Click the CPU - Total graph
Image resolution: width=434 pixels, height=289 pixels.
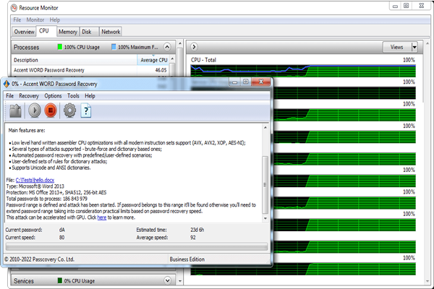click(x=303, y=71)
